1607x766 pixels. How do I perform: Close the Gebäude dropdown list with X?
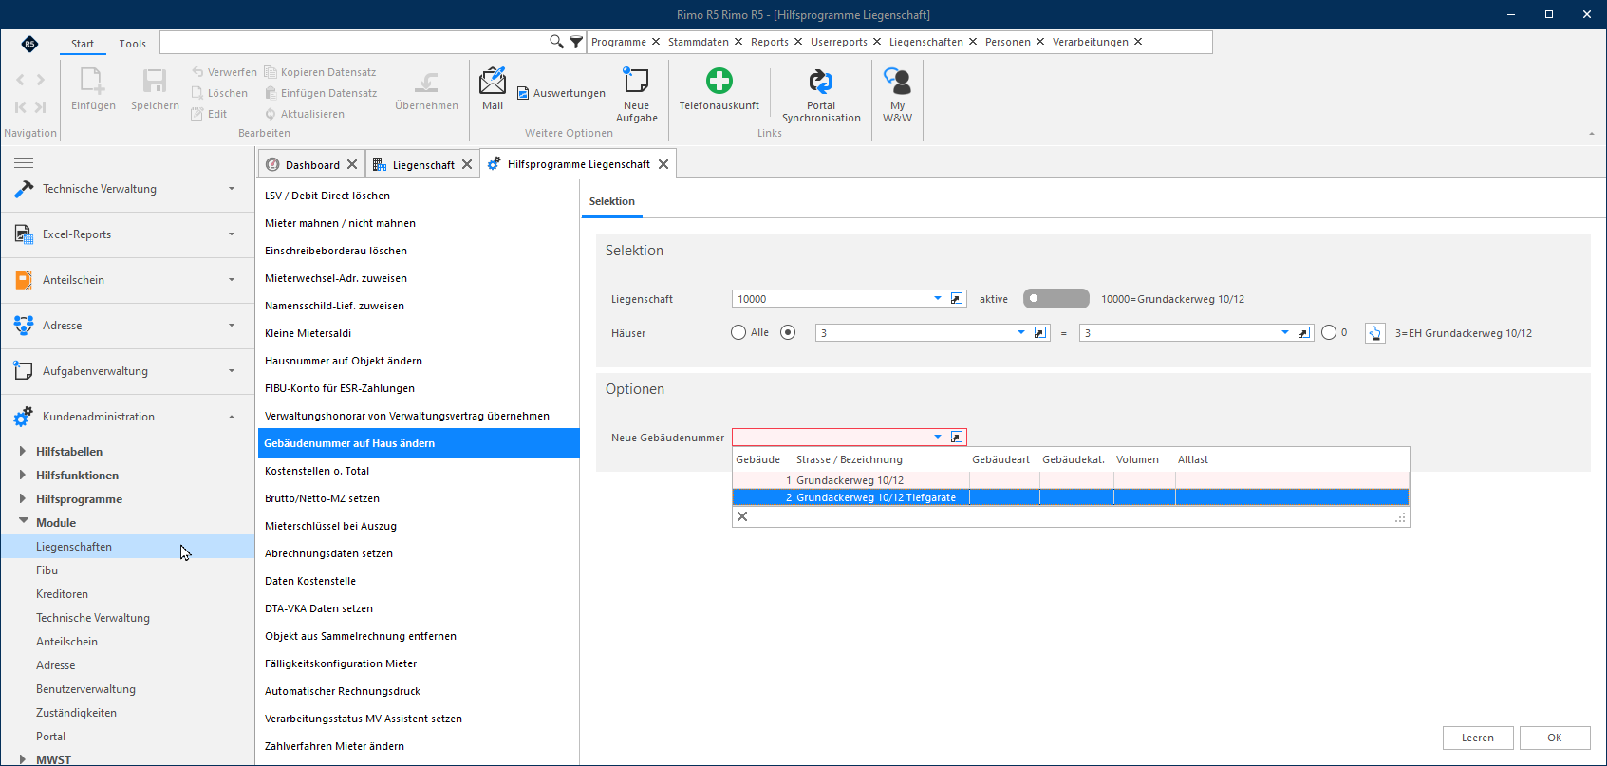point(742,517)
